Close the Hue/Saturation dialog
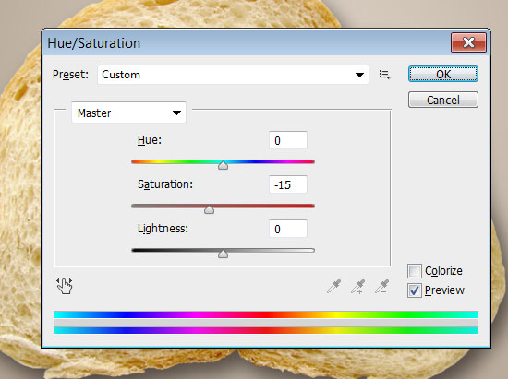508x379 pixels. click(x=468, y=42)
